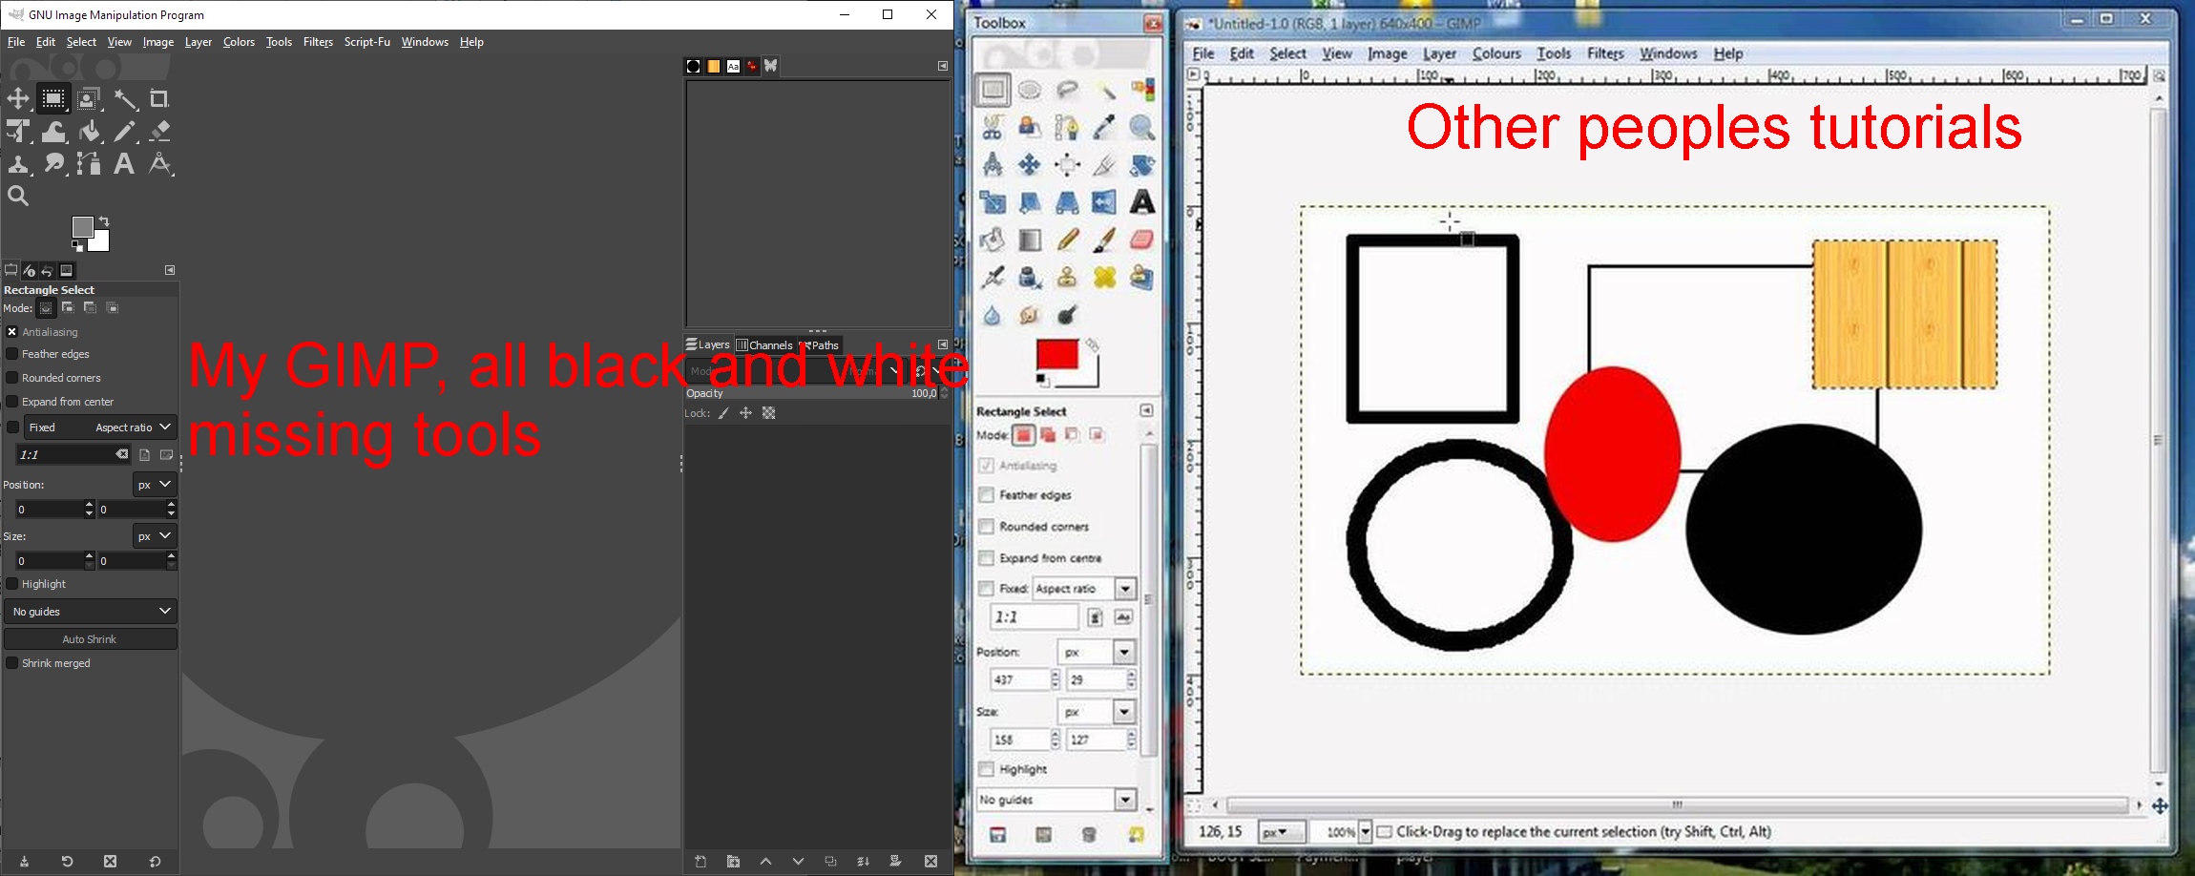Select the Blend gradient tool in light Toolbox
2195x876 pixels.
coord(1030,240)
